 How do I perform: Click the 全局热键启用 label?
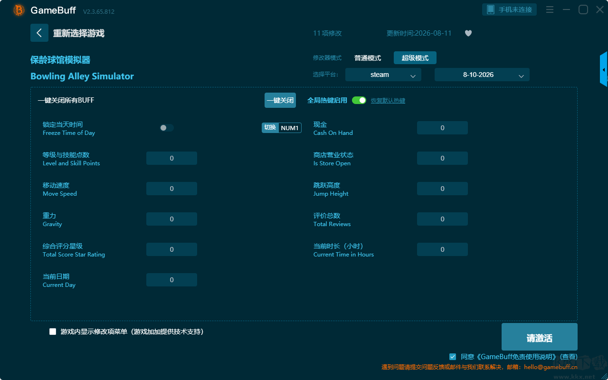click(327, 100)
